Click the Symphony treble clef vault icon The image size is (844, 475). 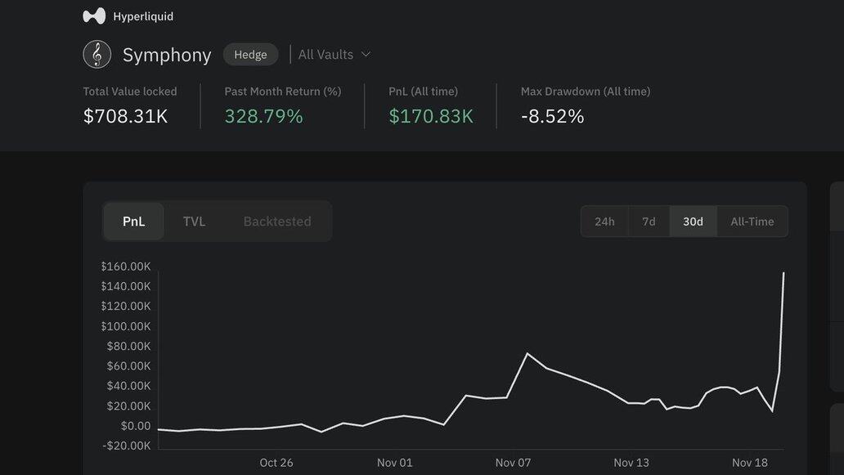(97, 55)
